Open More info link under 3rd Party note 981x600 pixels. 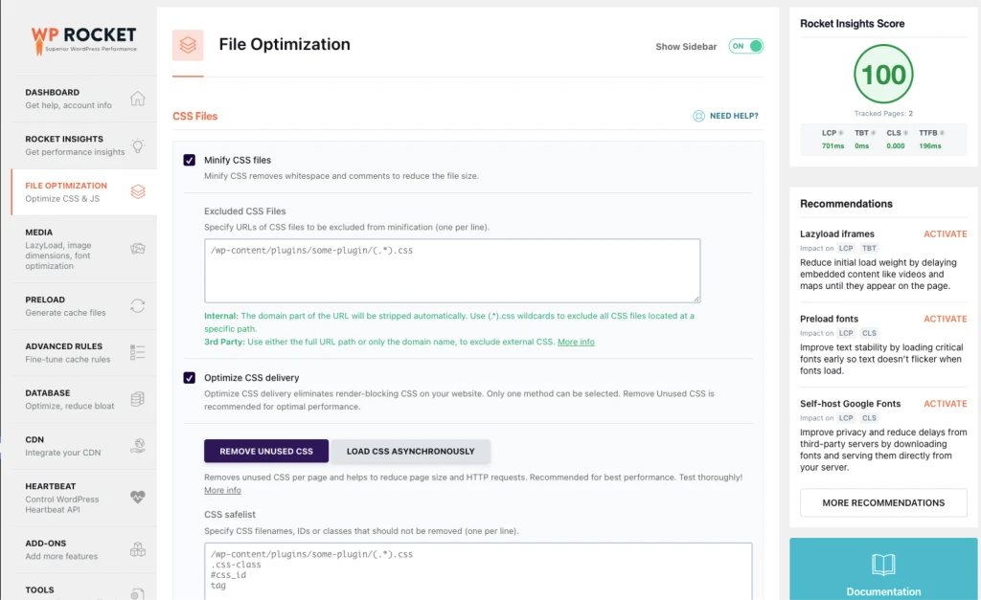[576, 342]
